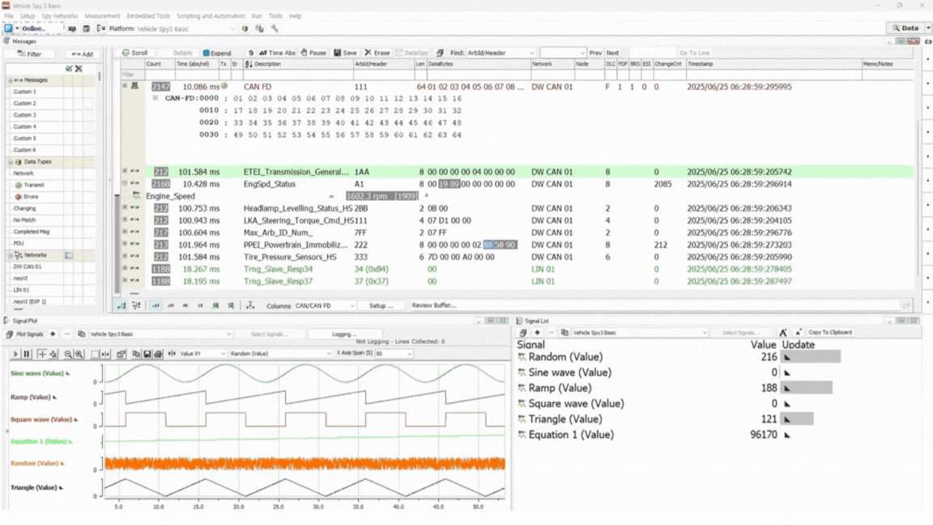Click the play button in Signal Plot

tap(15, 354)
